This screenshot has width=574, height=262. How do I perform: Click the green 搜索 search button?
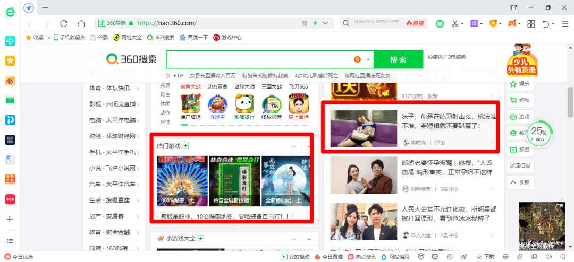398,59
